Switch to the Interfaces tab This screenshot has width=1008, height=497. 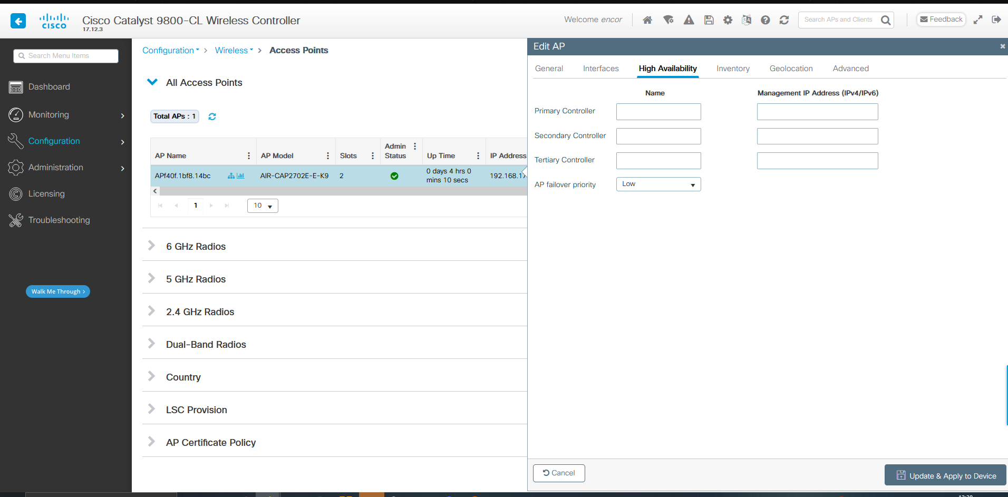click(x=600, y=69)
